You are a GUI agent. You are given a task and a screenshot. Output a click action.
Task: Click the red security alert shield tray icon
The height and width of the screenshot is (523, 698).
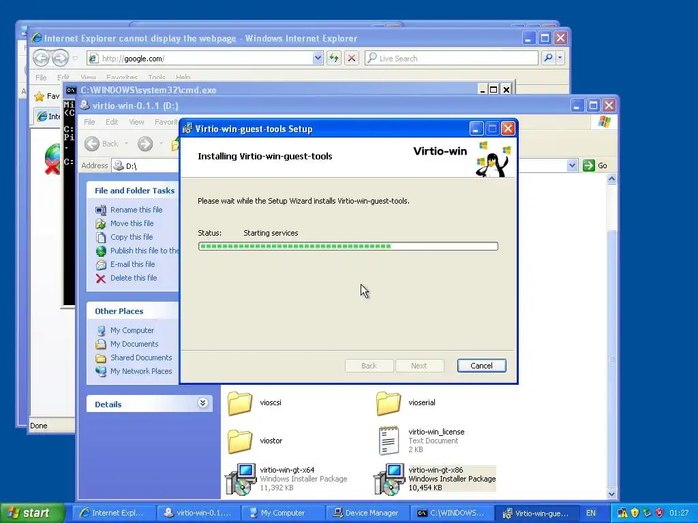point(659,513)
